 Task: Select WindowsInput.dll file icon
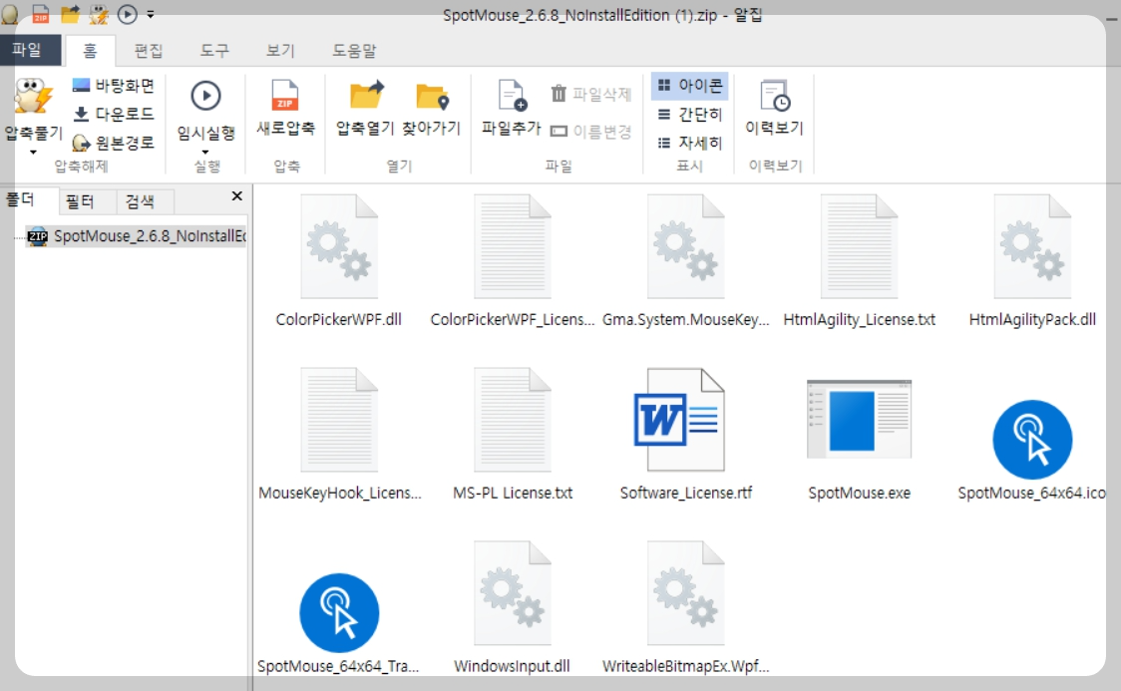512,593
